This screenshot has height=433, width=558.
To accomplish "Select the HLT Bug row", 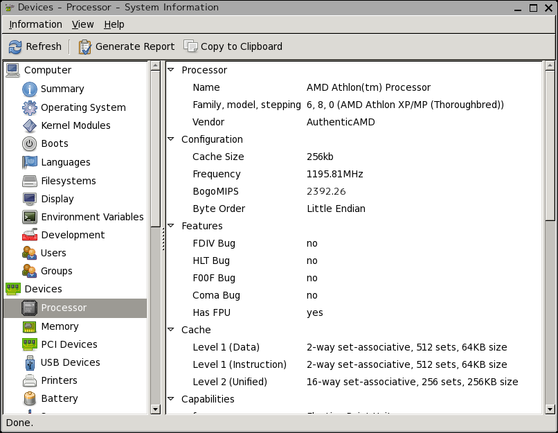I will coord(355,260).
